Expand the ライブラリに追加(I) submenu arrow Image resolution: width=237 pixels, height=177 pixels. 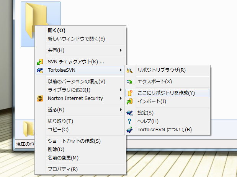(x=121, y=90)
